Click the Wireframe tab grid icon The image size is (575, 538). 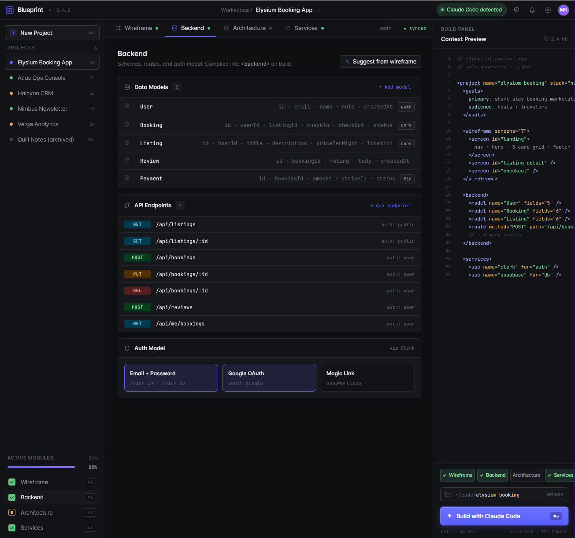pyautogui.click(x=118, y=28)
